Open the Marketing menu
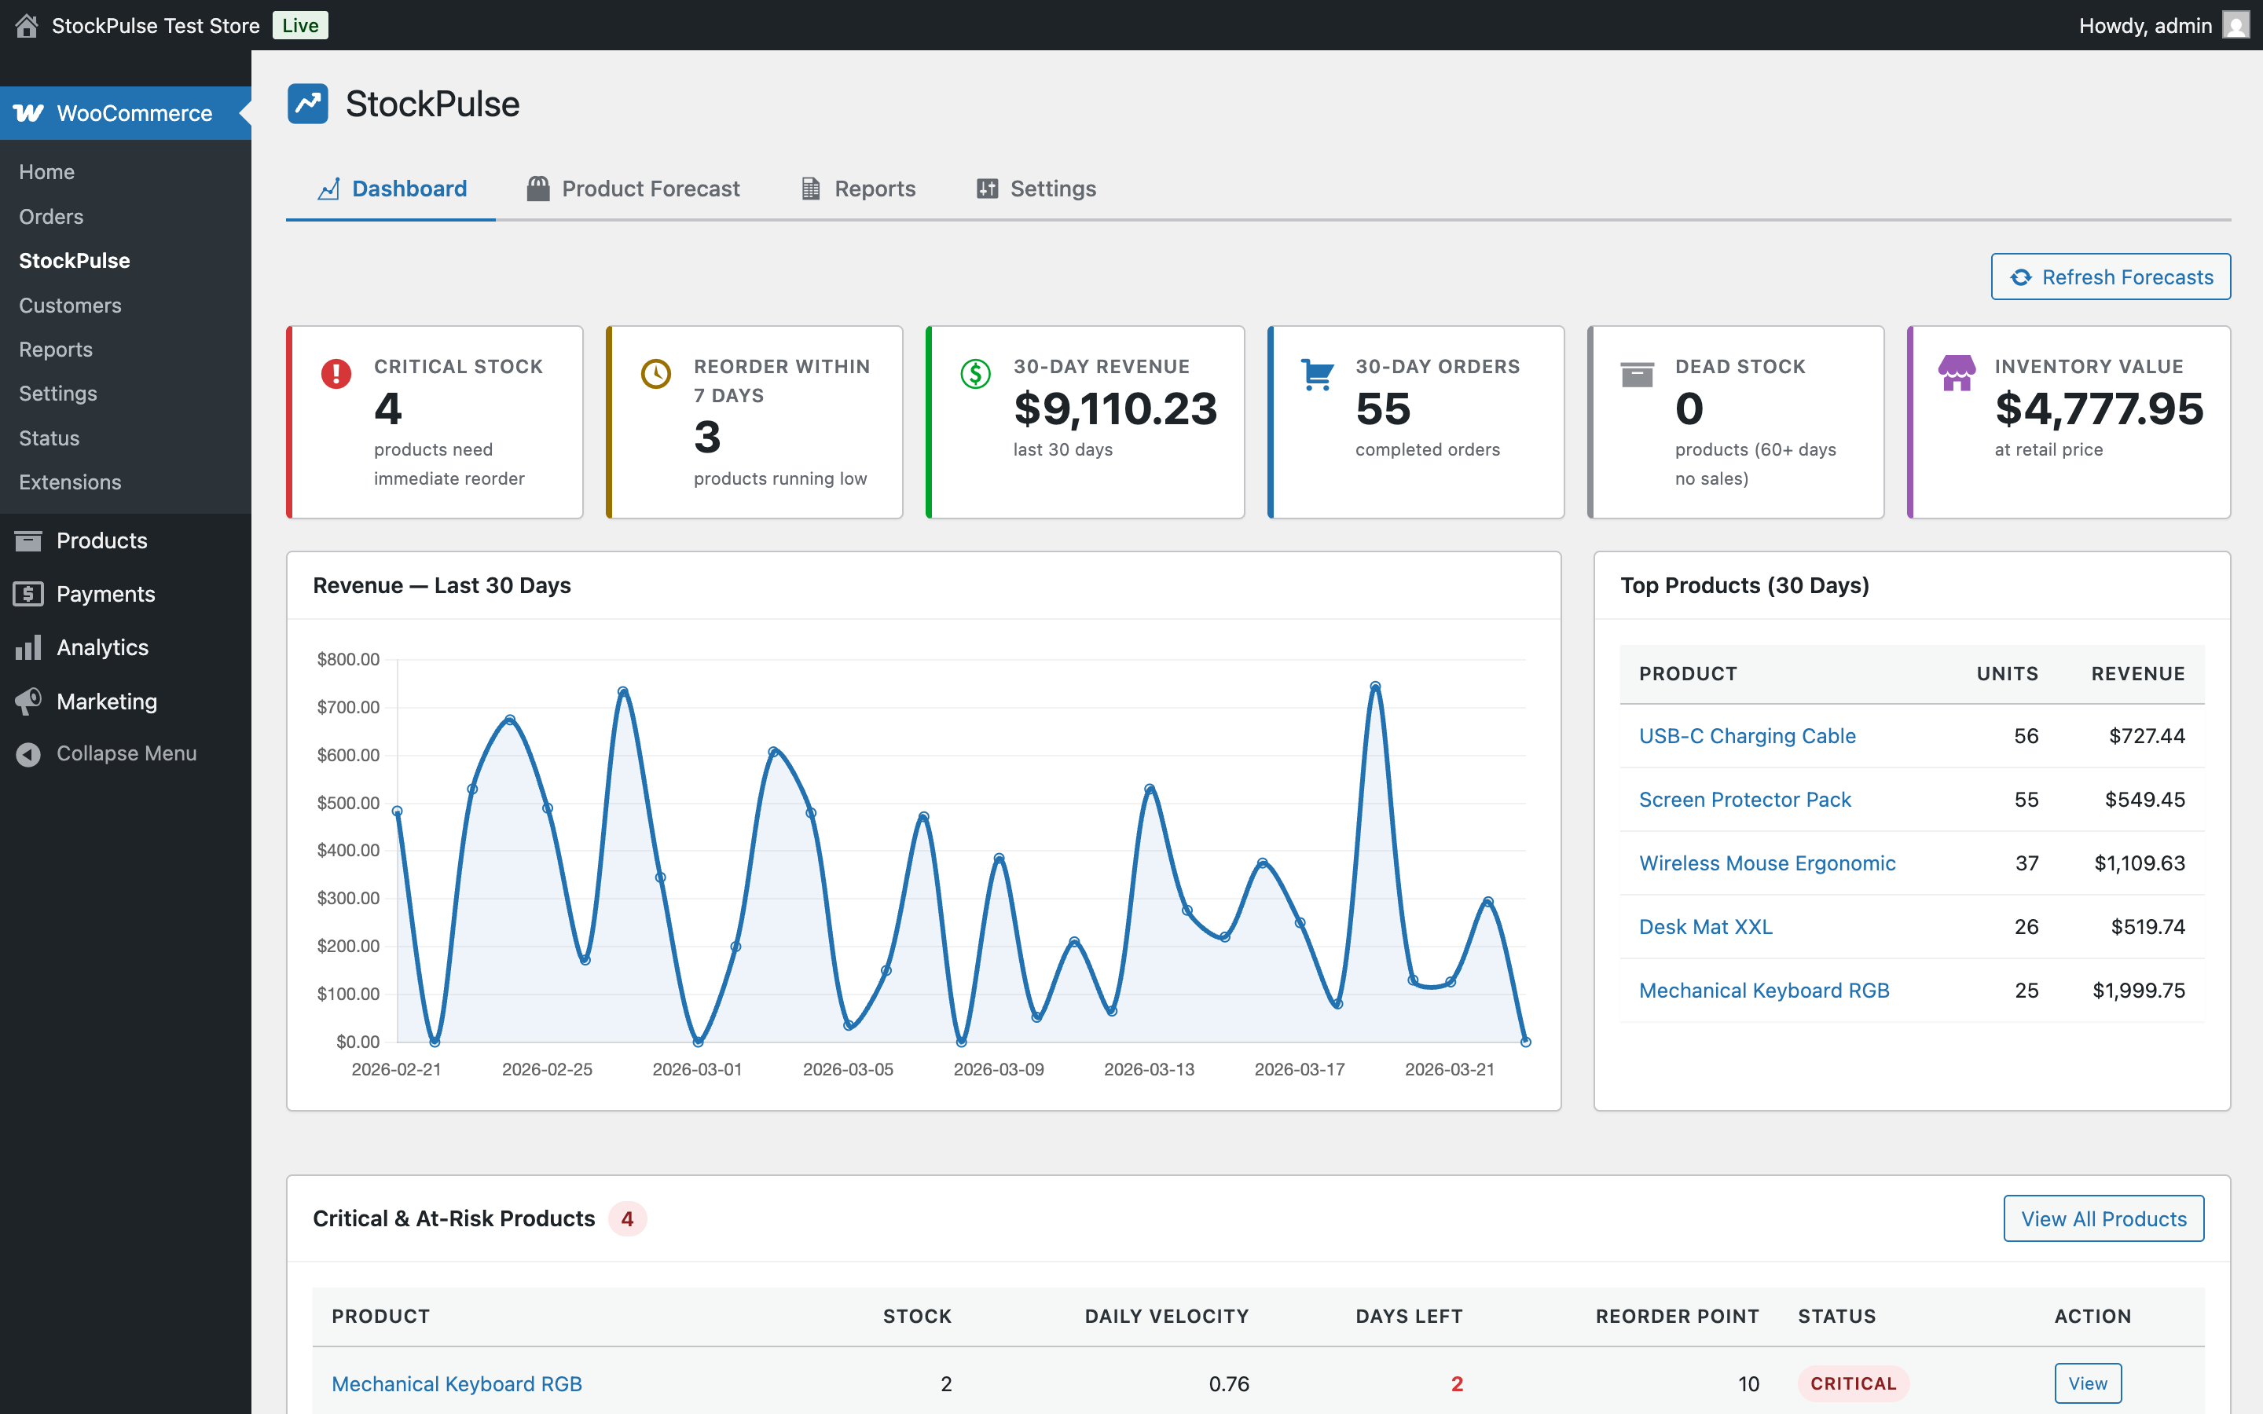This screenshot has width=2263, height=1414. (x=125, y=702)
